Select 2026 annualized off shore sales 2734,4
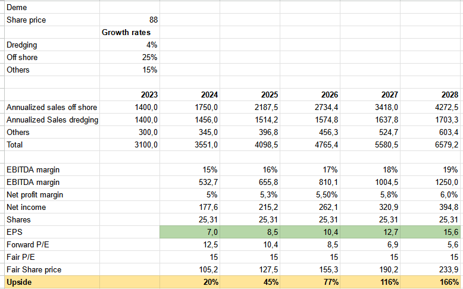 coord(310,107)
